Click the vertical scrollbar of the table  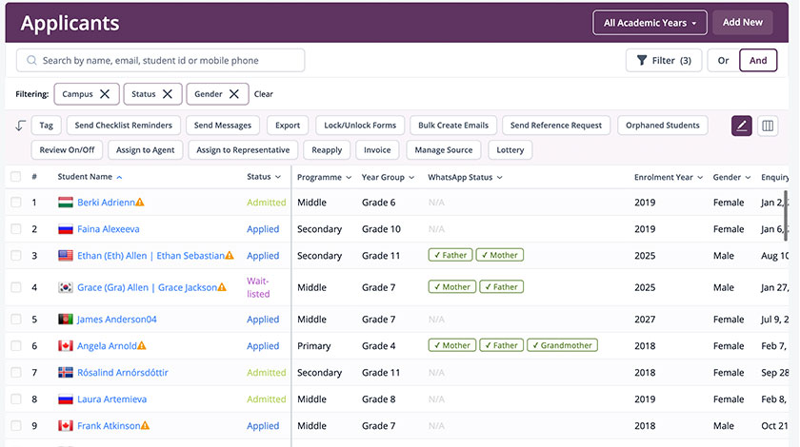pos(785,217)
